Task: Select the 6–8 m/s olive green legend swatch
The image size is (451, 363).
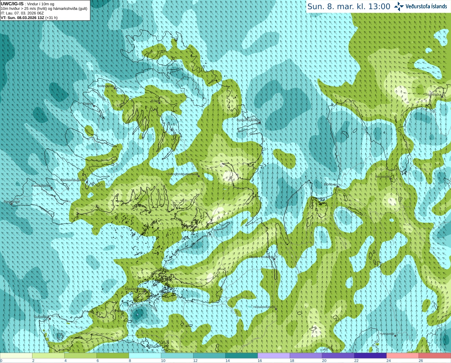Action: point(113,356)
